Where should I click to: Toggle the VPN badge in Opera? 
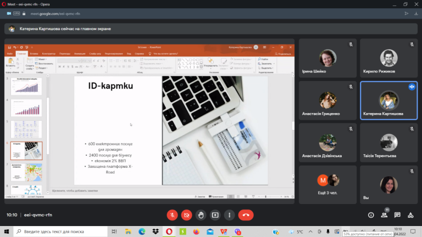[16, 13]
